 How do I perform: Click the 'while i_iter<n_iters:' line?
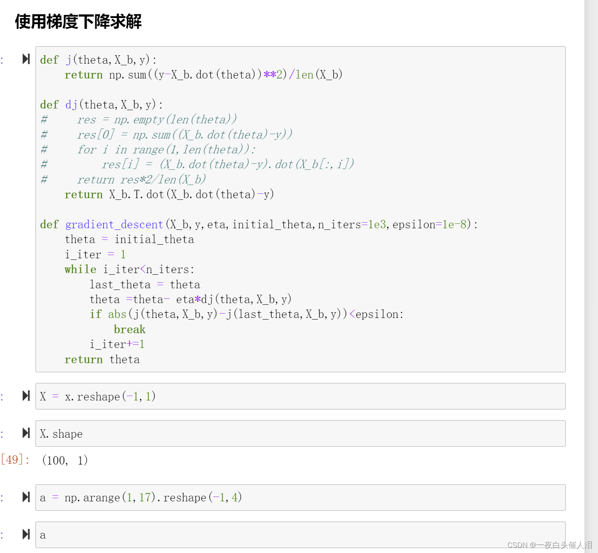tap(129, 269)
